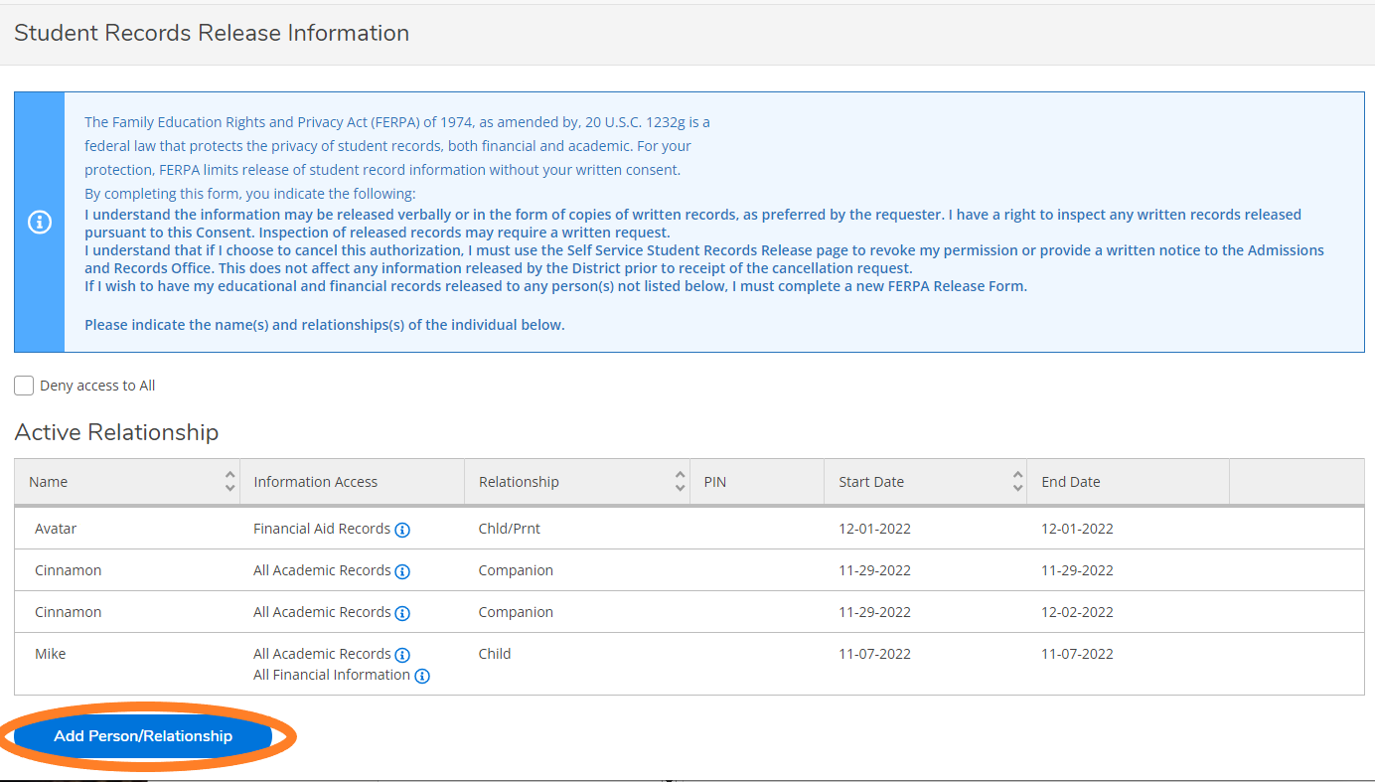
Task: Click All Financial Information text for Mike
Action: click(x=332, y=675)
